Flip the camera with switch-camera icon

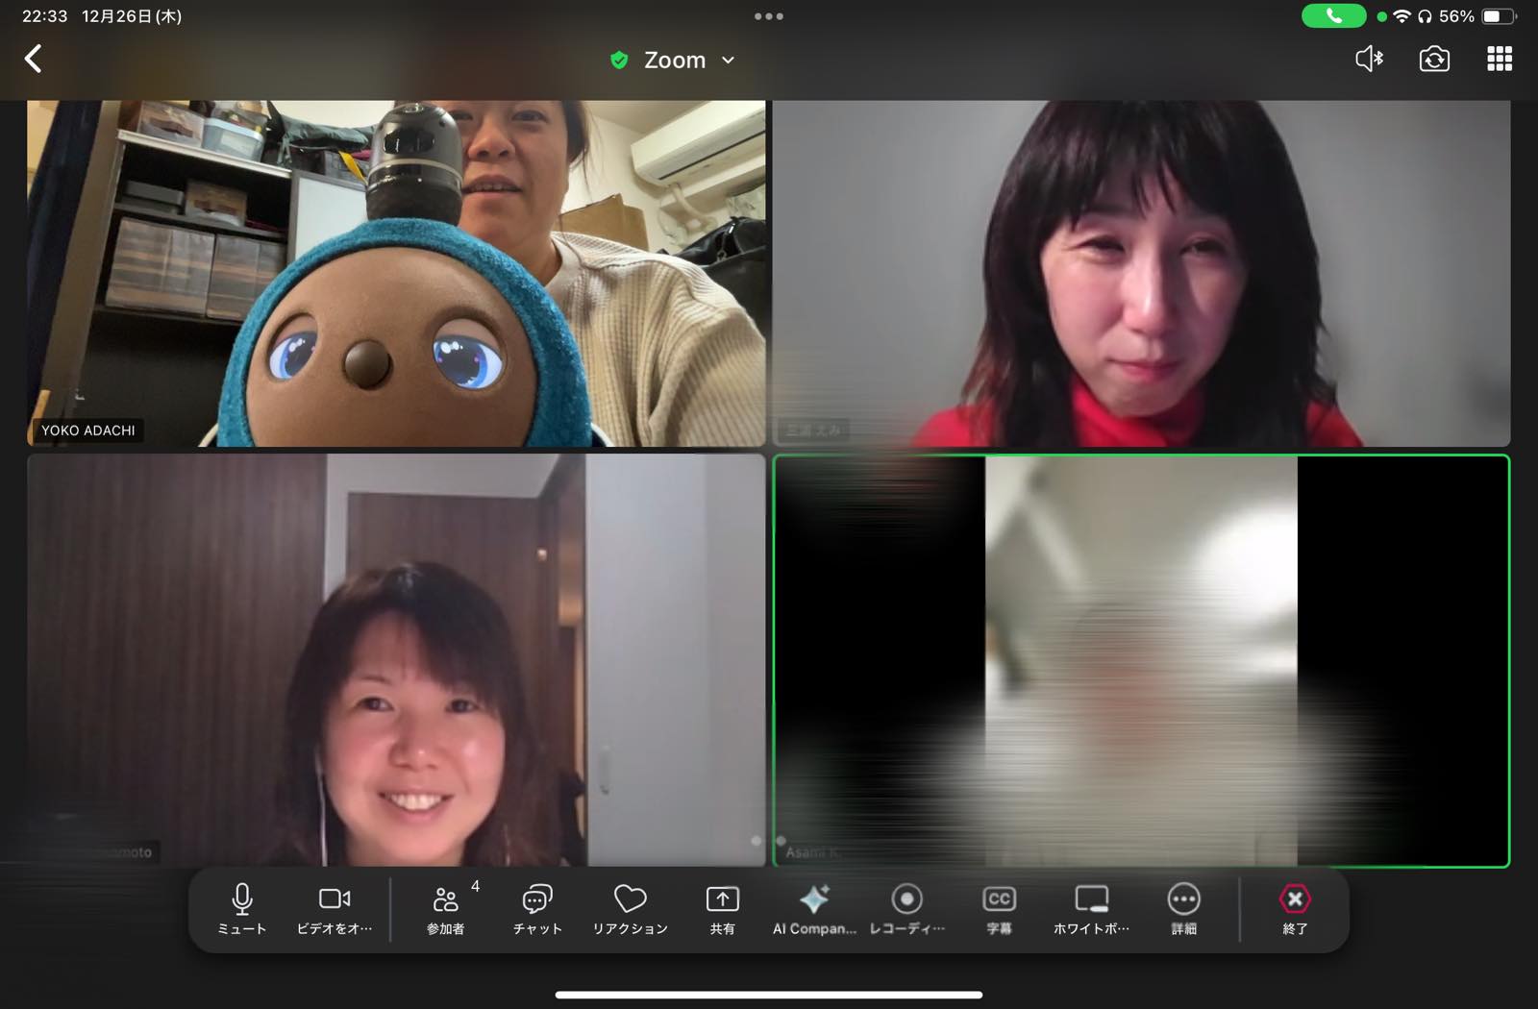click(x=1434, y=59)
